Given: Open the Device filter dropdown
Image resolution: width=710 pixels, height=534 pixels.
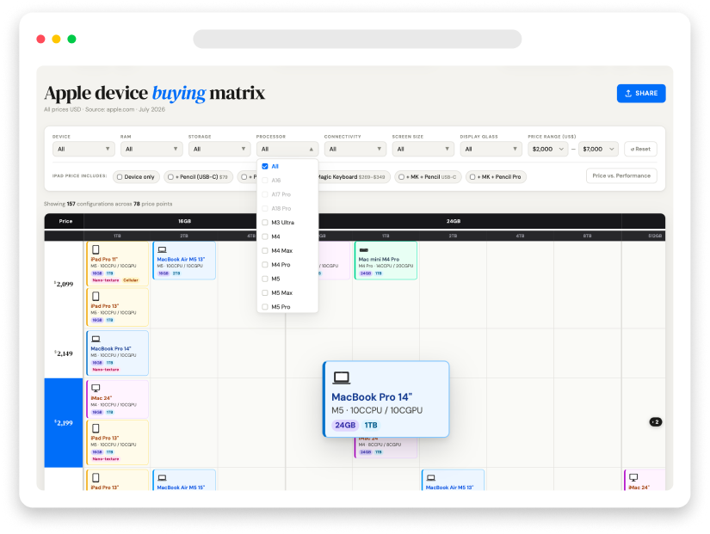Looking at the screenshot, I should coord(83,149).
